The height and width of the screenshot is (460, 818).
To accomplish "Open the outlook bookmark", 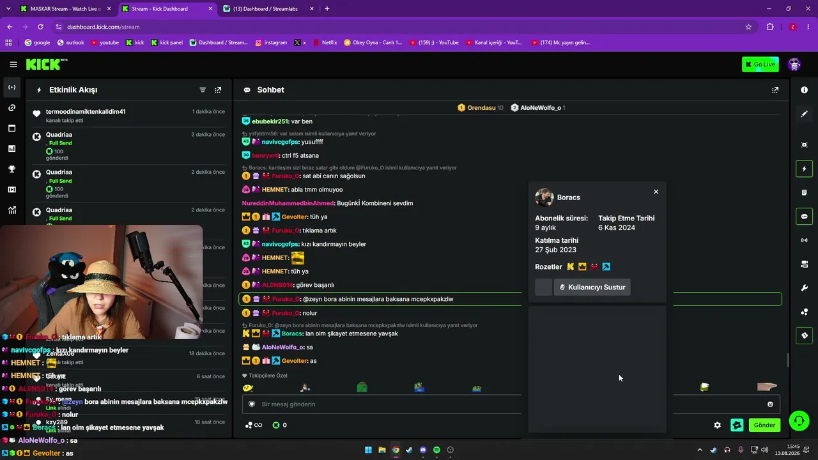I will point(70,43).
